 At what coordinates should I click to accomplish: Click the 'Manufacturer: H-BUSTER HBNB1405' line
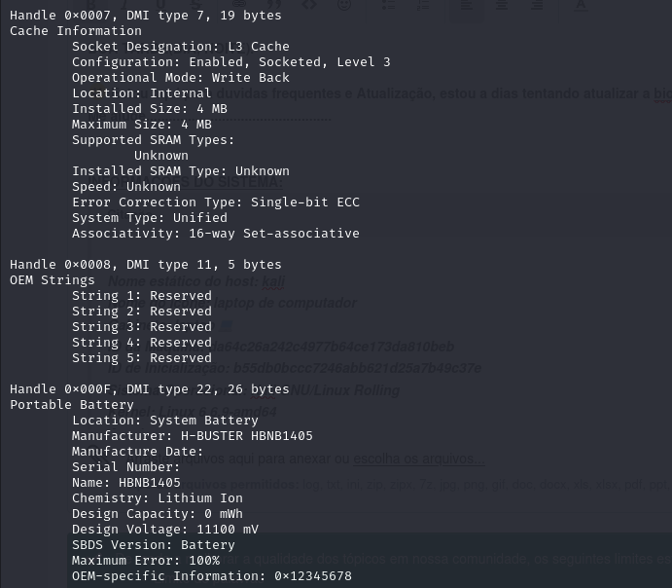click(193, 436)
